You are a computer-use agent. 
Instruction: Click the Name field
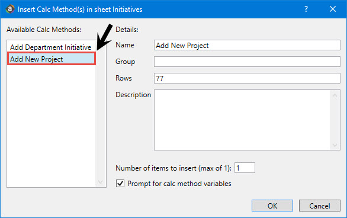(x=247, y=45)
